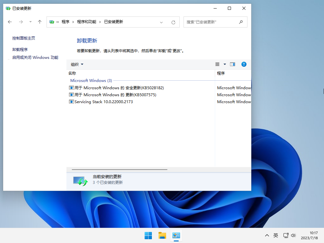Click the preview pane toggle icon
Image resolution: width=324 pixels, height=243 pixels.
[x=232, y=64]
